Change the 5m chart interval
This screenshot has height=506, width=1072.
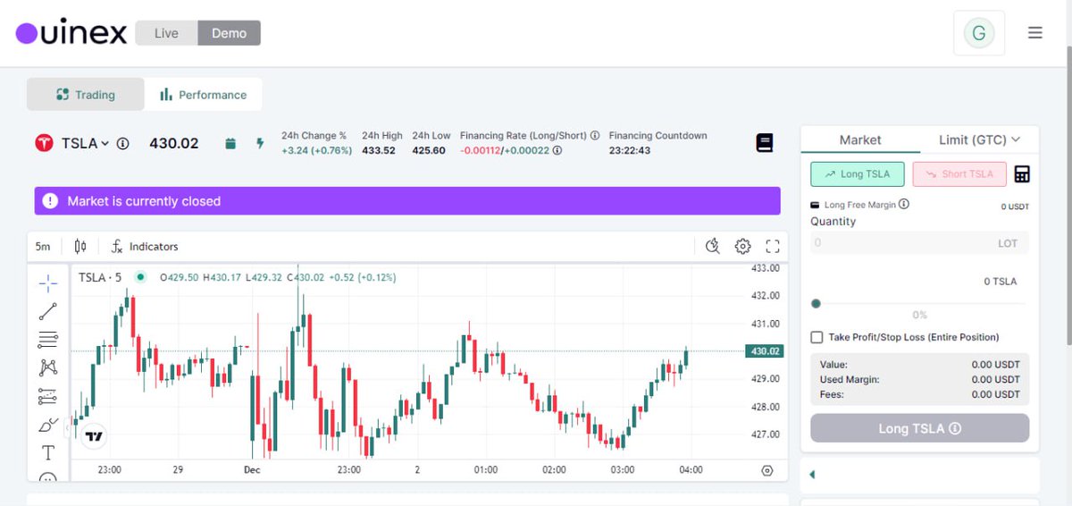coord(43,246)
